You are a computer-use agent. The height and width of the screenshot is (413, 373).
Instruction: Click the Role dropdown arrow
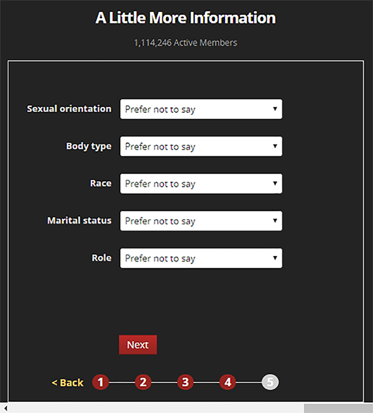tap(275, 258)
